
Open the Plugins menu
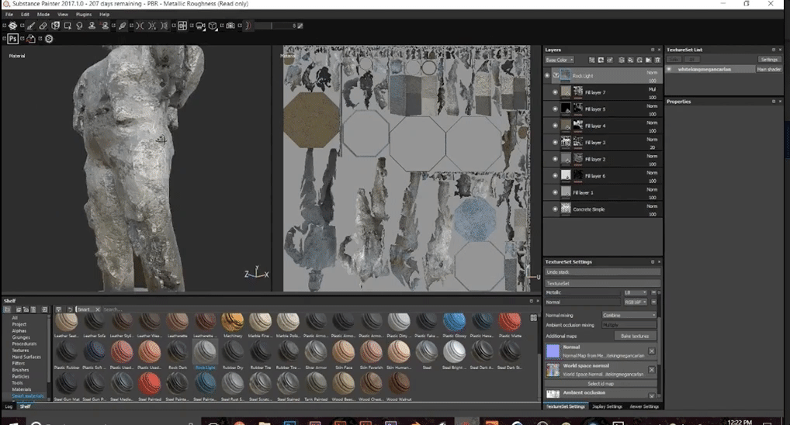click(x=82, y=14)
